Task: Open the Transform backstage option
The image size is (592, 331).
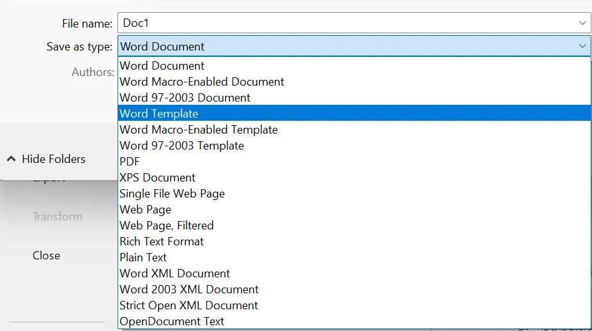Action: (x=57, y=217)
